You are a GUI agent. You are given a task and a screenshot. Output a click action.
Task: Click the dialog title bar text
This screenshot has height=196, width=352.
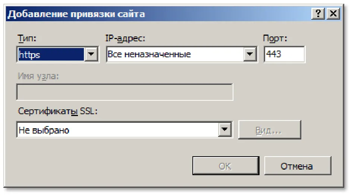(76, 14)
